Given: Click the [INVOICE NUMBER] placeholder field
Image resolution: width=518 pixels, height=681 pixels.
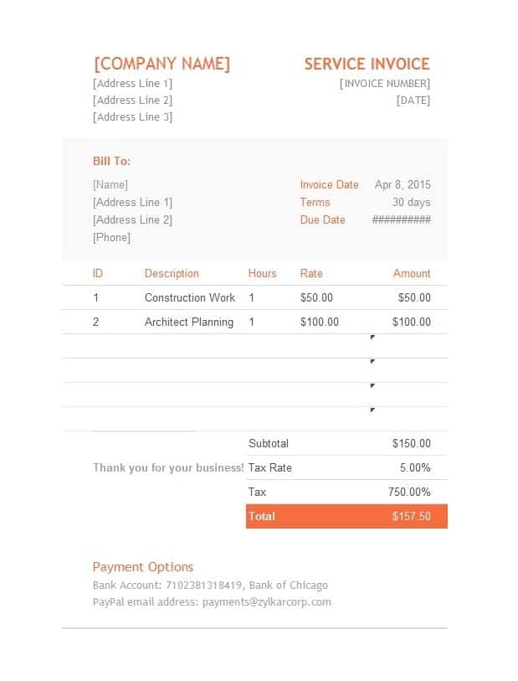Looking at the screenshot, I should tap(384, 84).
